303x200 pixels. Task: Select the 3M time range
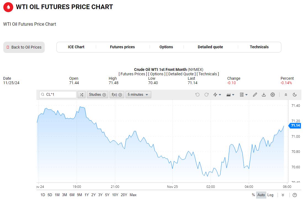click(65, 195)
